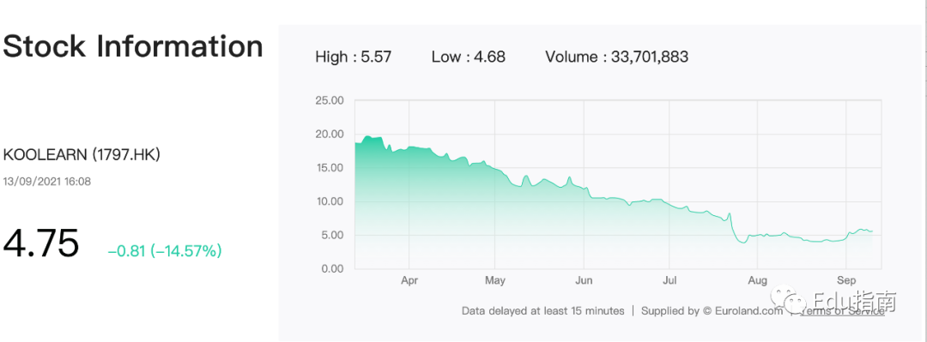Click the data delayed notice text
This screenshot has width=927, height=342.
[x=542, y=310]
